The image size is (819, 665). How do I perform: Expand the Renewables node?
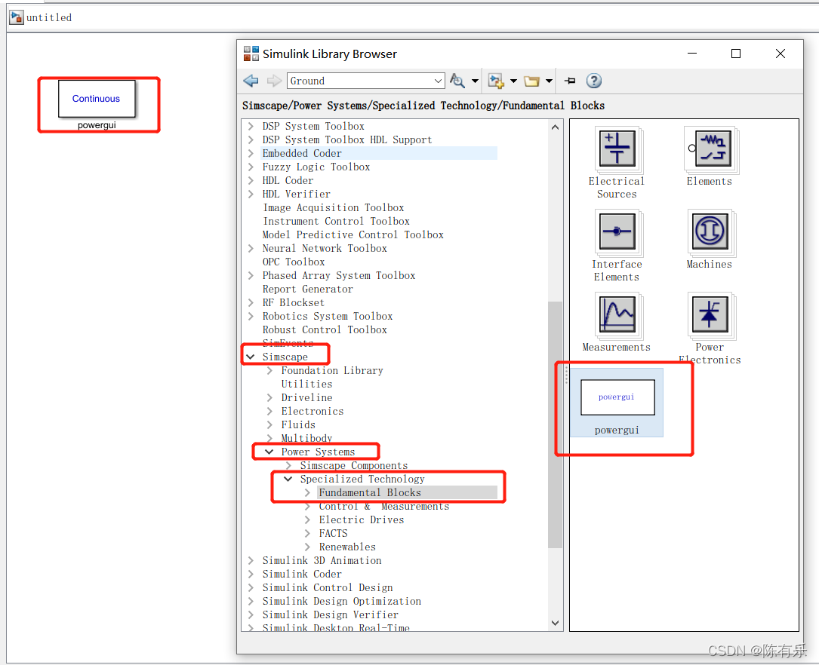point(307,547)
